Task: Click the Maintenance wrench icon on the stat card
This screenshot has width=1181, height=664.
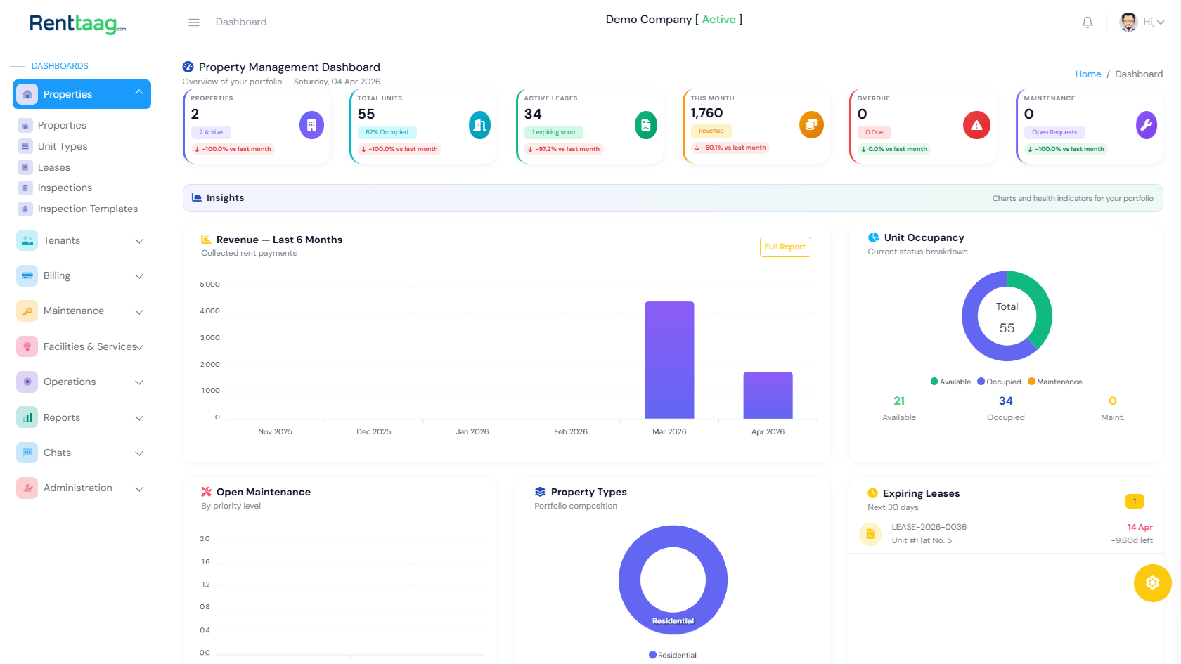Action: pyautogui.click(x=1147, y=125)
